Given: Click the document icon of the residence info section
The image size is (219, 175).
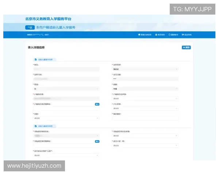Looking at the screenshot, I should pos(36,126).
